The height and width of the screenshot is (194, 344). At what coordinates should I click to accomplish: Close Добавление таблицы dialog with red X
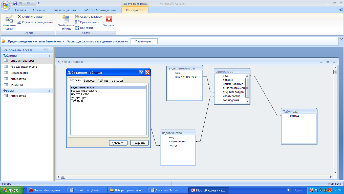147,72
